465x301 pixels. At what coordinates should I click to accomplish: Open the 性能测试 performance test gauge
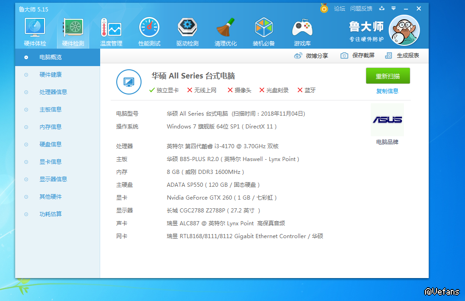pos(149,32)
